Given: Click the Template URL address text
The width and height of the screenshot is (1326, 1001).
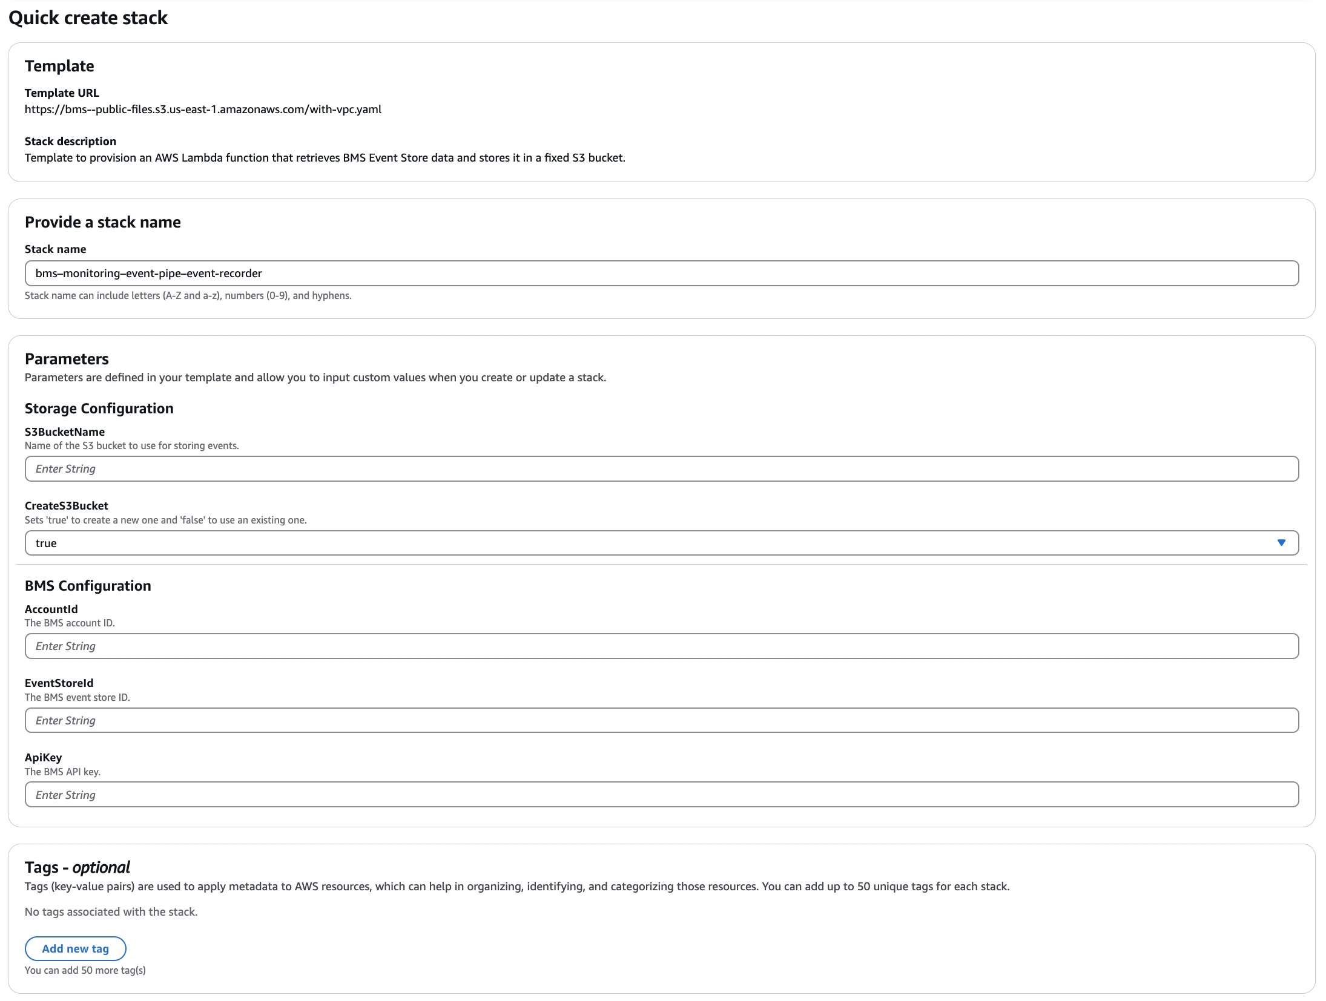Looking at the screenshot, I should [x=203, y=110].
